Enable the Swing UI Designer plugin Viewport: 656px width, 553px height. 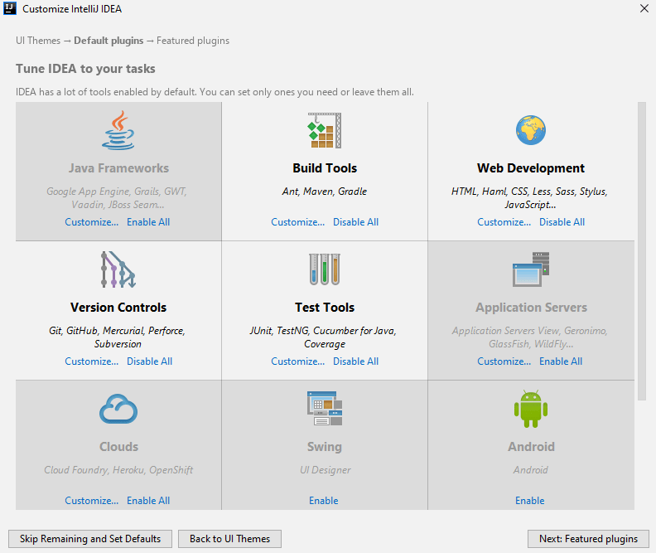(x=324, y=501)
